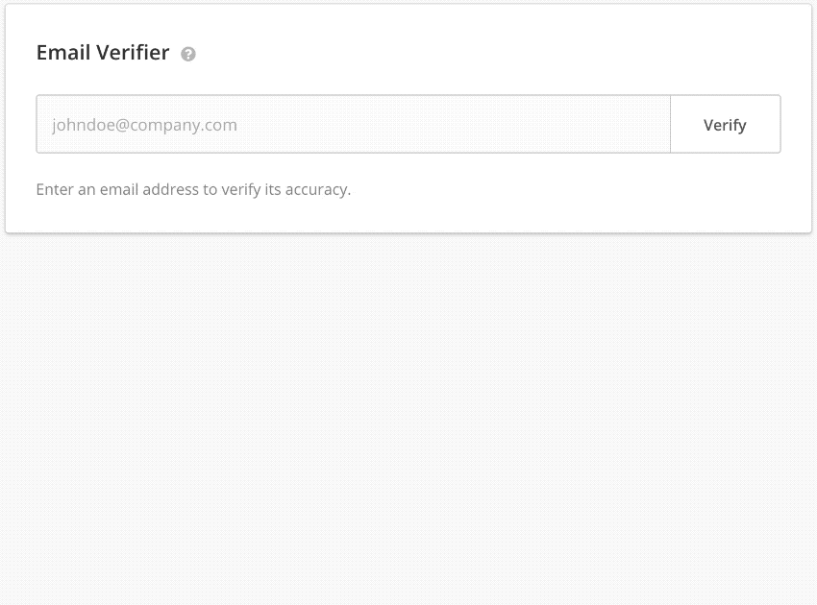Activate the email address text box
Image resolution: width=817 pixels, height=605 pixels.
[354, 124]
